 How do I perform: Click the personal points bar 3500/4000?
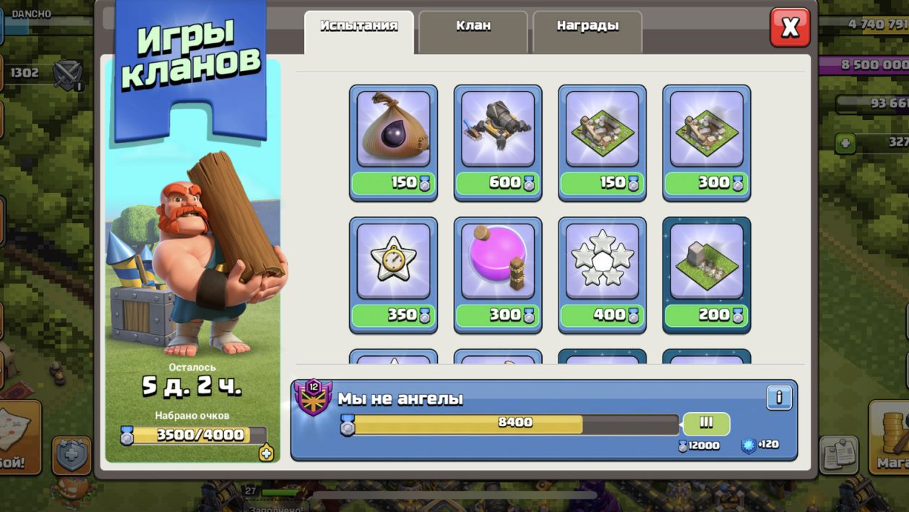(x=194, y=435)
